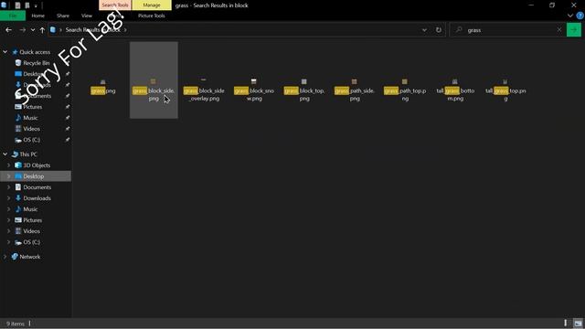Expand the Desktop folder under This PC

[x=8, y=176]
